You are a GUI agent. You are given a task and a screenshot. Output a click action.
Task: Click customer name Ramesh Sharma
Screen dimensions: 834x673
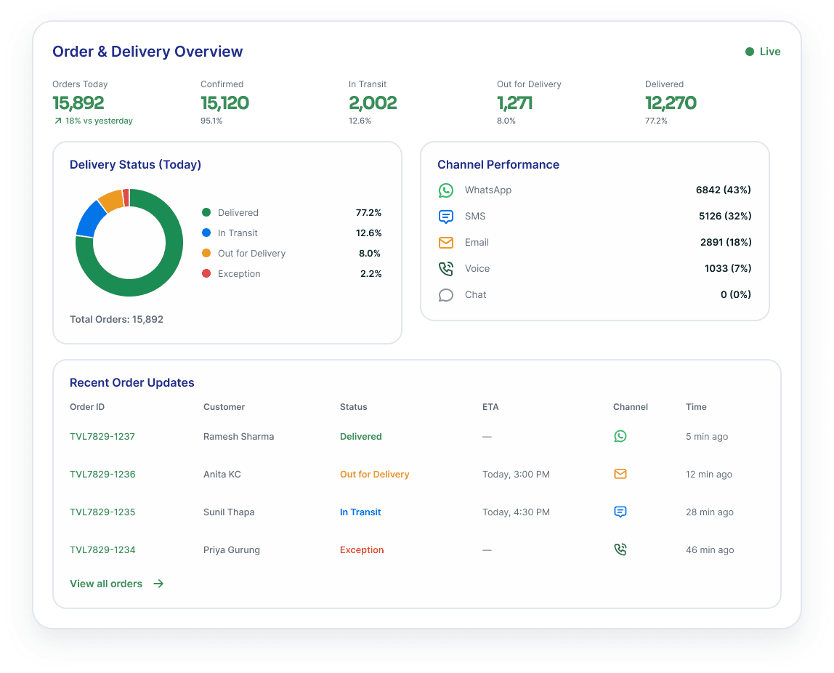pos(238,436)
